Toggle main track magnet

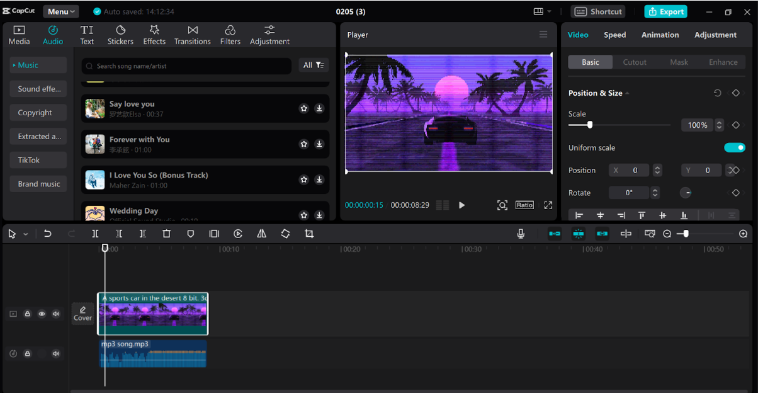[555, 234]
